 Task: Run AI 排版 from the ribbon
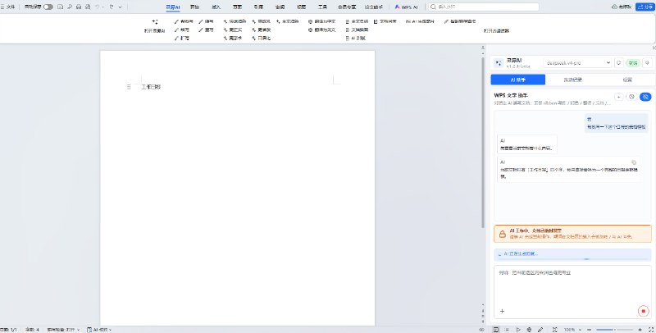point(356,38)
